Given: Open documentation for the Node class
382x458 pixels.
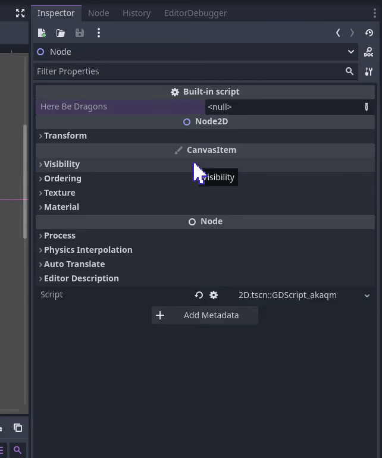Looking at the screenshot, I should 369,52.
